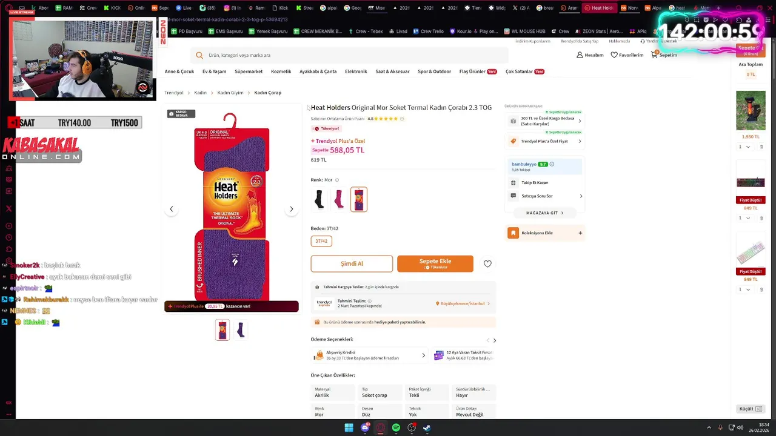Open the Sepetim cart icon
Viewport: 776px width, 436px height.
click(655, 54)
